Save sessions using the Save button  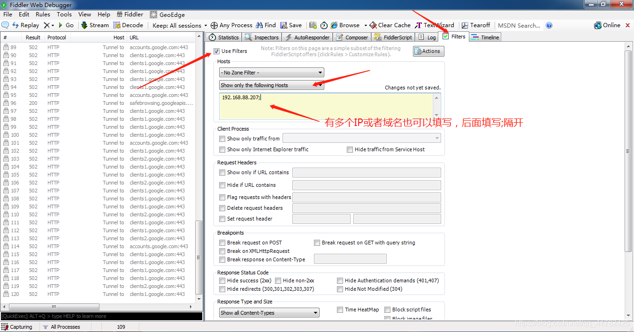coord(291,25)
